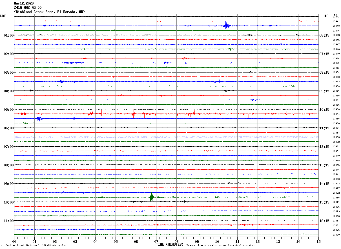Click the 03 minute tick label
Viewport: 341px width, 249px height.
pos(75,241)
